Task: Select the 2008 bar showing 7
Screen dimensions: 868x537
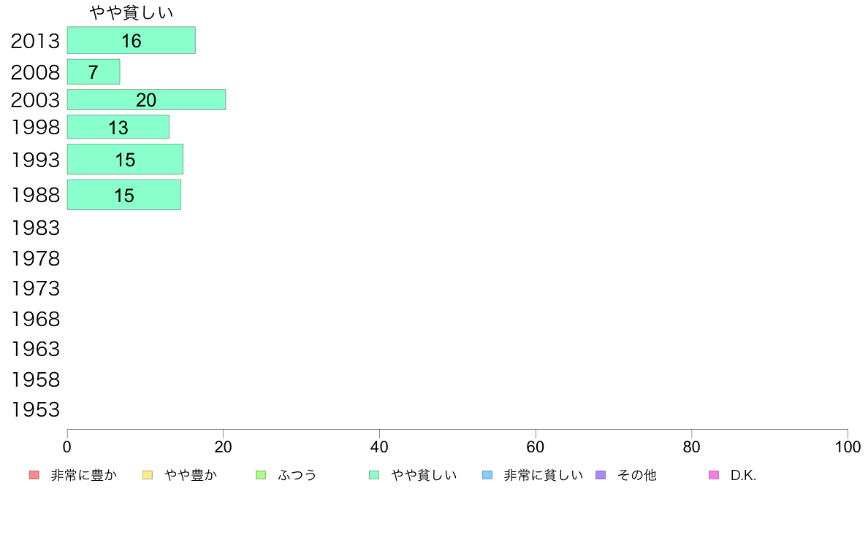Action: [94, 72]
